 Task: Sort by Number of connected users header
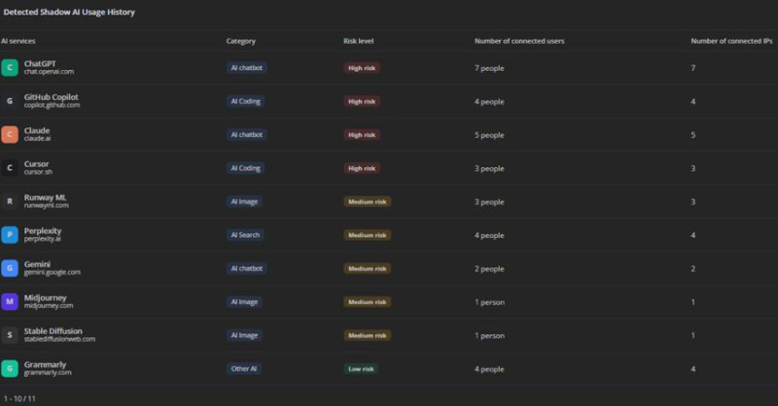pyautogui.click(x=519, y=41)
